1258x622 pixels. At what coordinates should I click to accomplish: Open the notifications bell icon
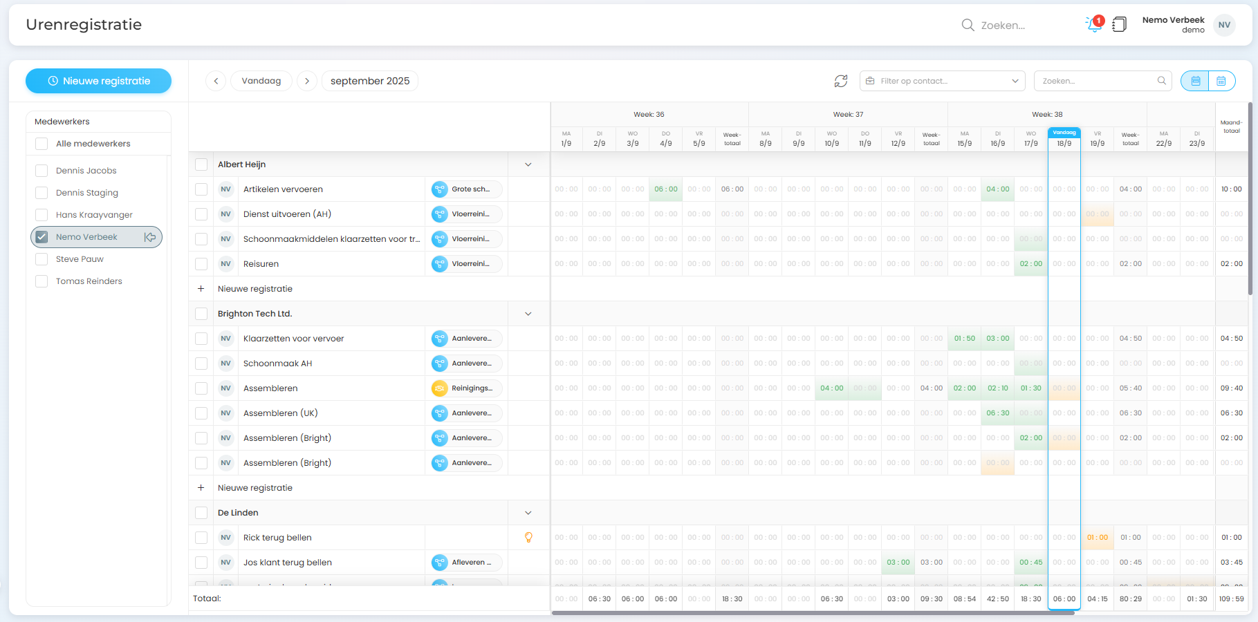pos(1093,25)
